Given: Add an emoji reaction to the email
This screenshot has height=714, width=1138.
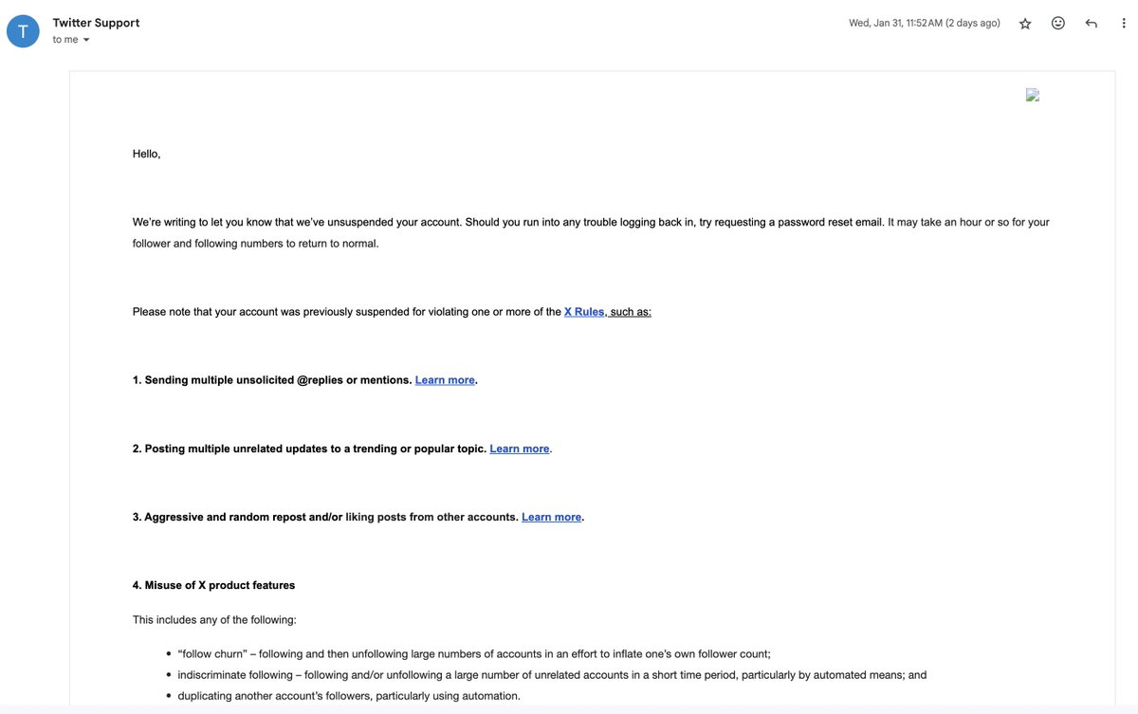Looking at the screenshot, I should tap(1058, 24).
